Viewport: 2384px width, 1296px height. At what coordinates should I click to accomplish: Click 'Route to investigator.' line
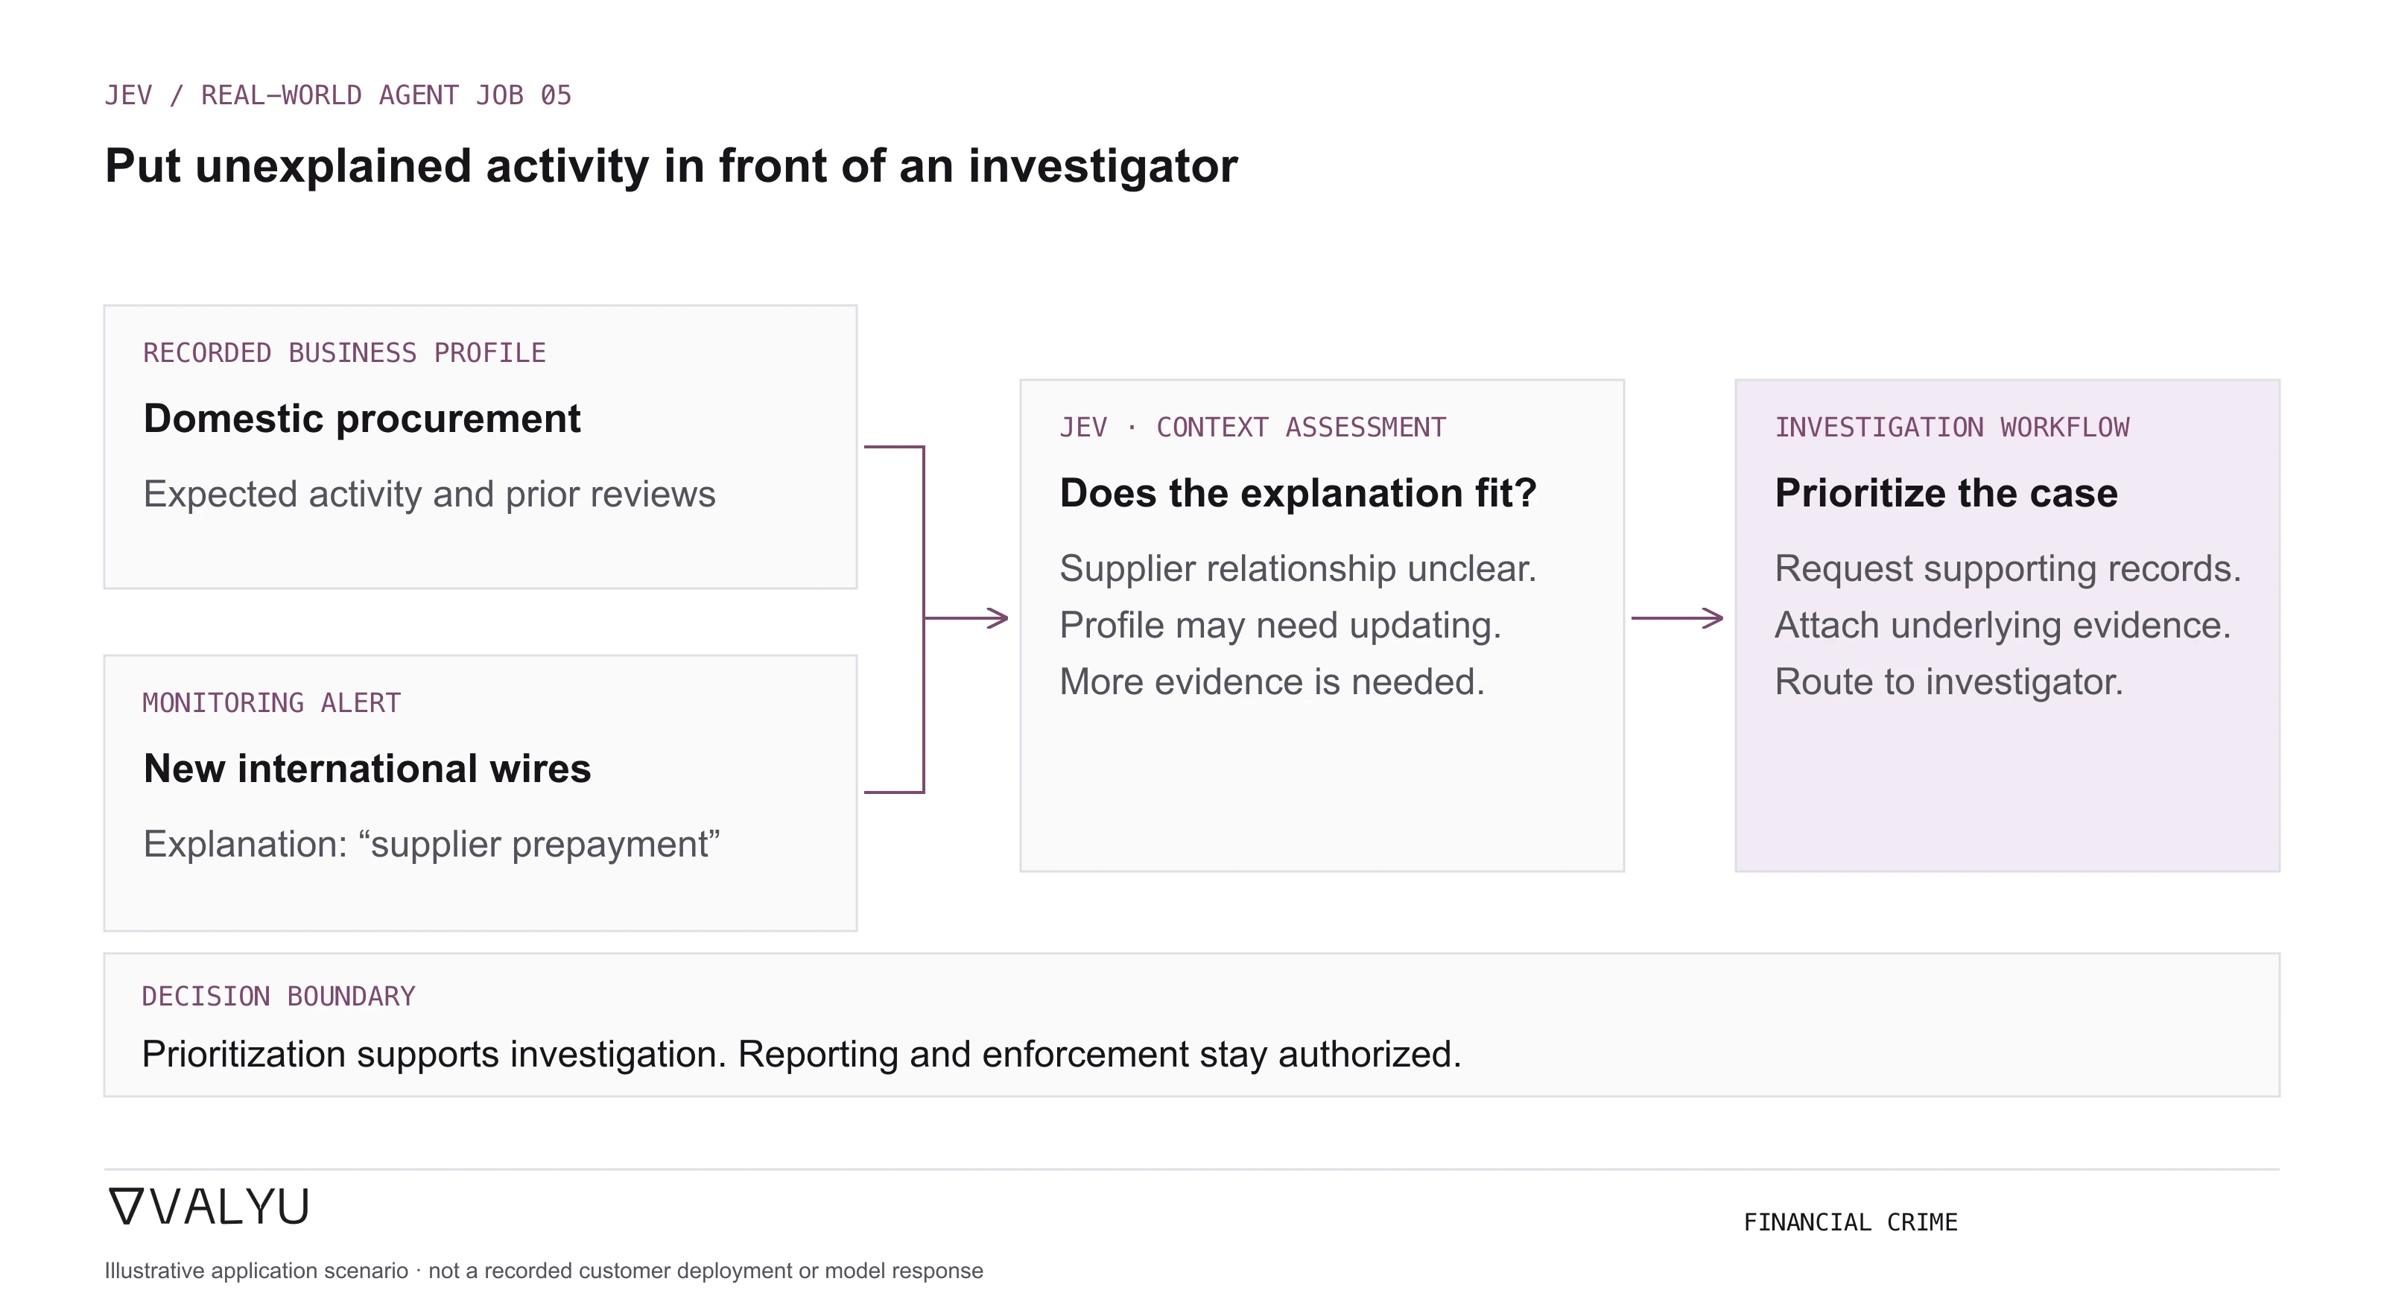click(1949, 682)
